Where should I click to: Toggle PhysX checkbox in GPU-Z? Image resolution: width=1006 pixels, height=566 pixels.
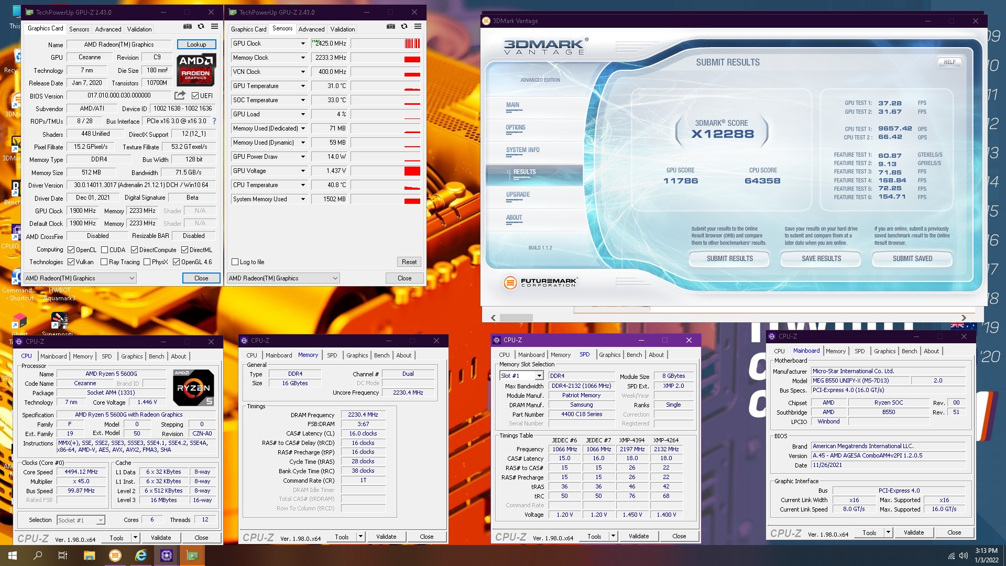click(147, 262)
